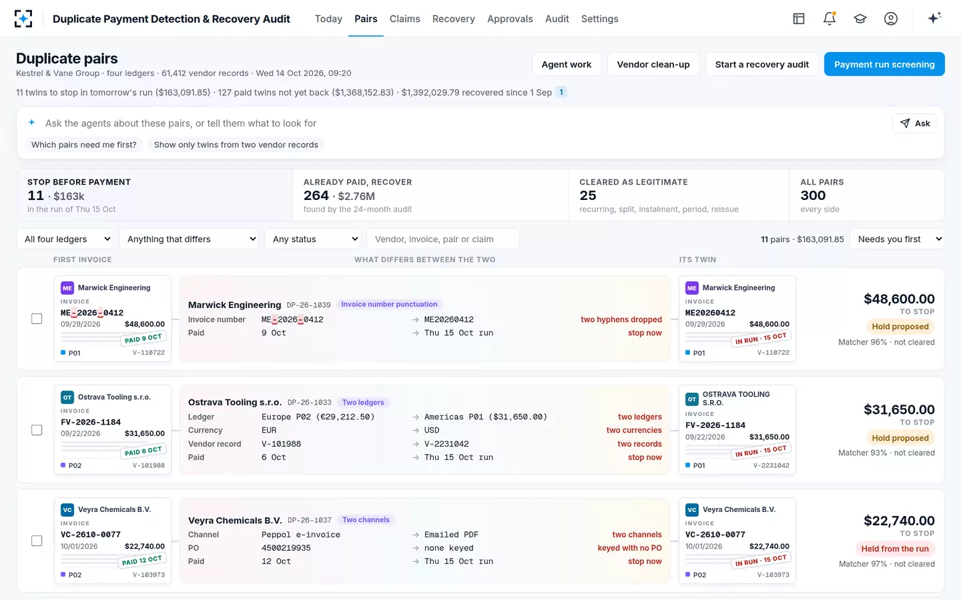
Task: Click the notification count badge 1
Action: click(x=561, y=92)
